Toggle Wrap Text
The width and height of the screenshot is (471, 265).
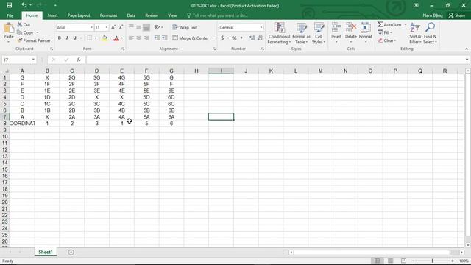[185, 27]
